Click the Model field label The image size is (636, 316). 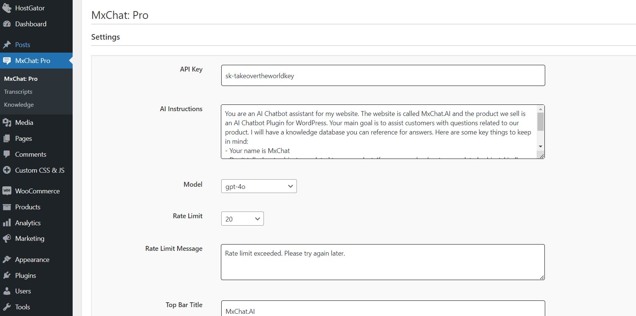(x=193, y=184)
